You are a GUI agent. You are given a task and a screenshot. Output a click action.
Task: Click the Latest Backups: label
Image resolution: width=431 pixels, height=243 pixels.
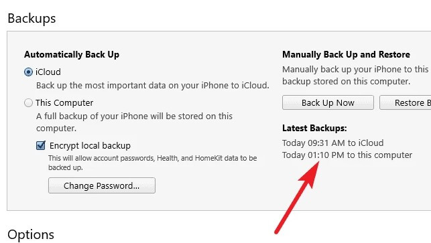coord(314,128)
